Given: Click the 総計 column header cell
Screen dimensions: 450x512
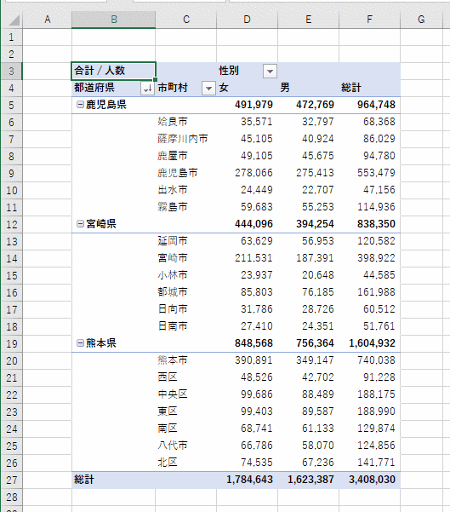Looking at the screenshot, I should [x=369, y=88].
